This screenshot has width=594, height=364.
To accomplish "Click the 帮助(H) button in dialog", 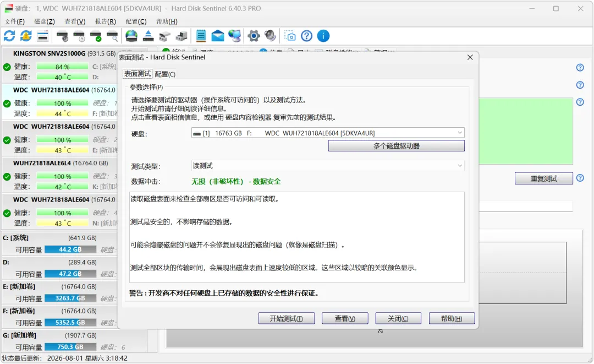I will pos(452,318).
